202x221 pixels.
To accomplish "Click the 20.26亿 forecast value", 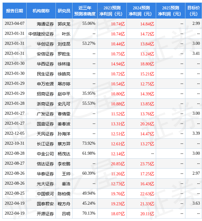I will point(147,124).
